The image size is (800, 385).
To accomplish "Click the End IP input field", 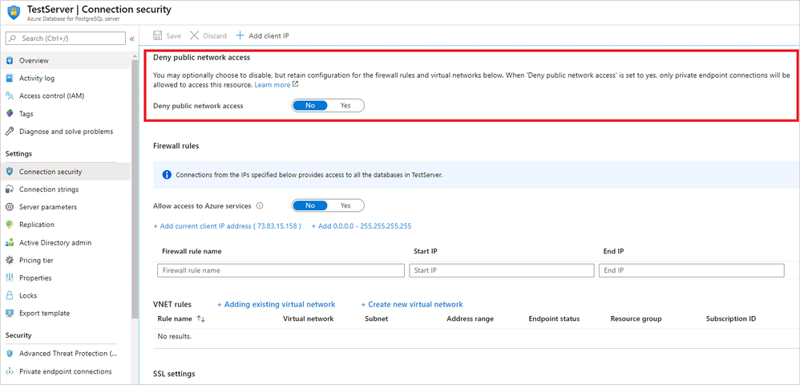I will 691,270.
